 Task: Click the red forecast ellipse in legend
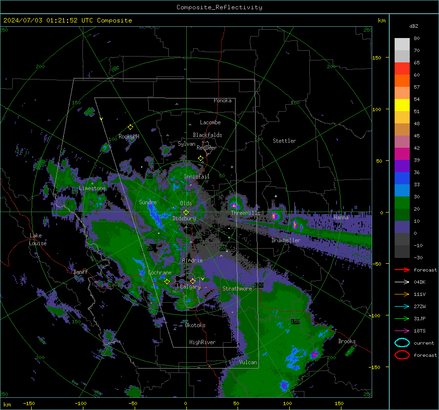tap(402, 355)
